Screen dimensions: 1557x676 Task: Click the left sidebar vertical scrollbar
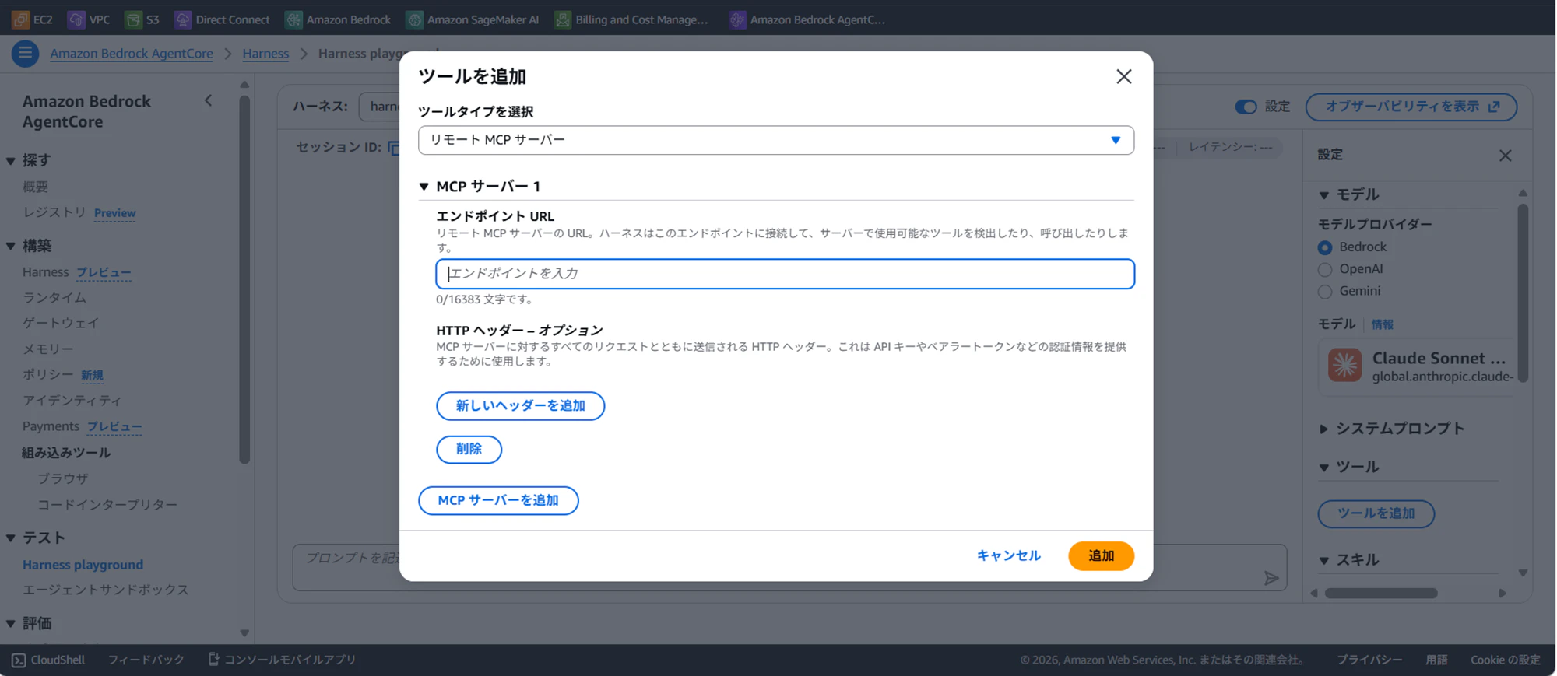coord(244,280)
